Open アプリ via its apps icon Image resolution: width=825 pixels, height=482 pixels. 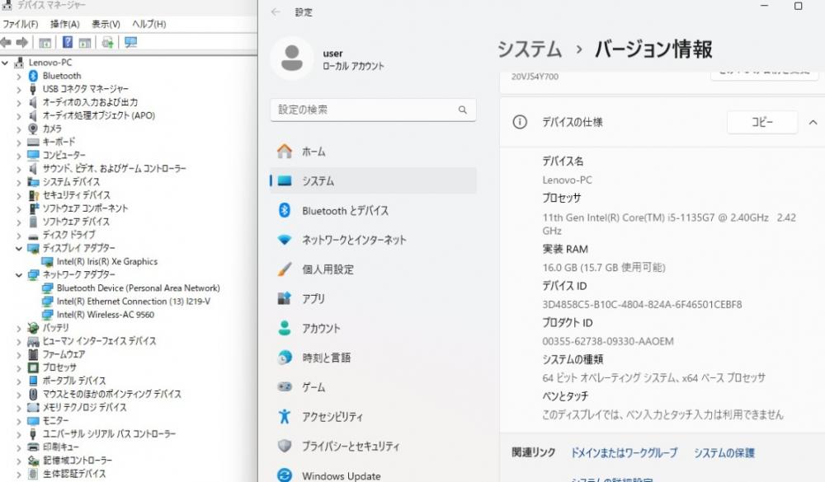pos(285,298)
